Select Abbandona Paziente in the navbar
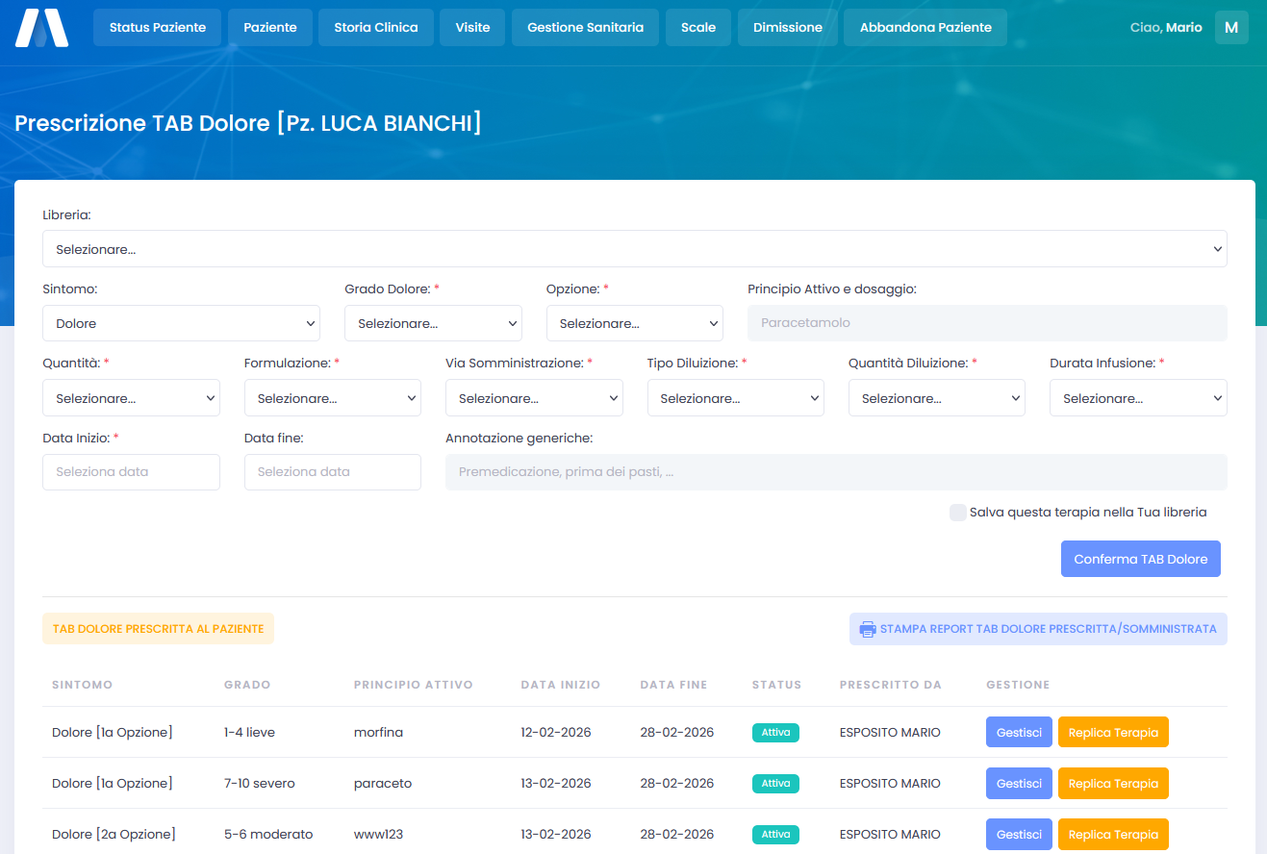 pos(925,28)
